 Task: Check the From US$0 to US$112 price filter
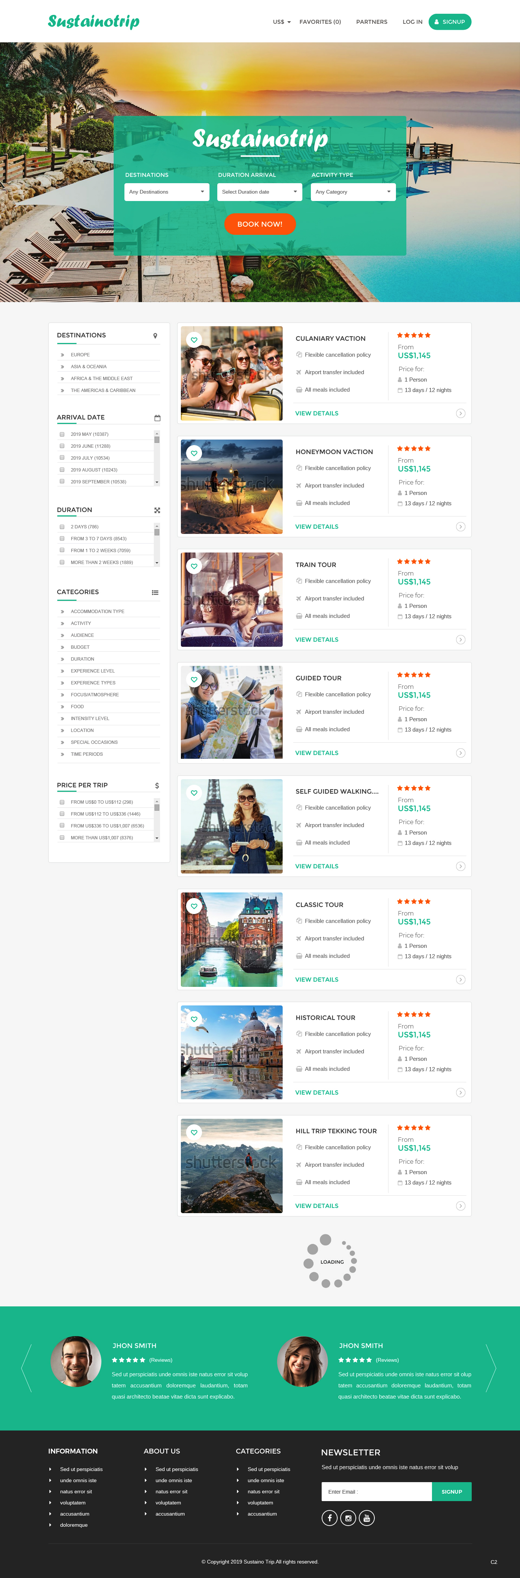[x=62, y=802]
